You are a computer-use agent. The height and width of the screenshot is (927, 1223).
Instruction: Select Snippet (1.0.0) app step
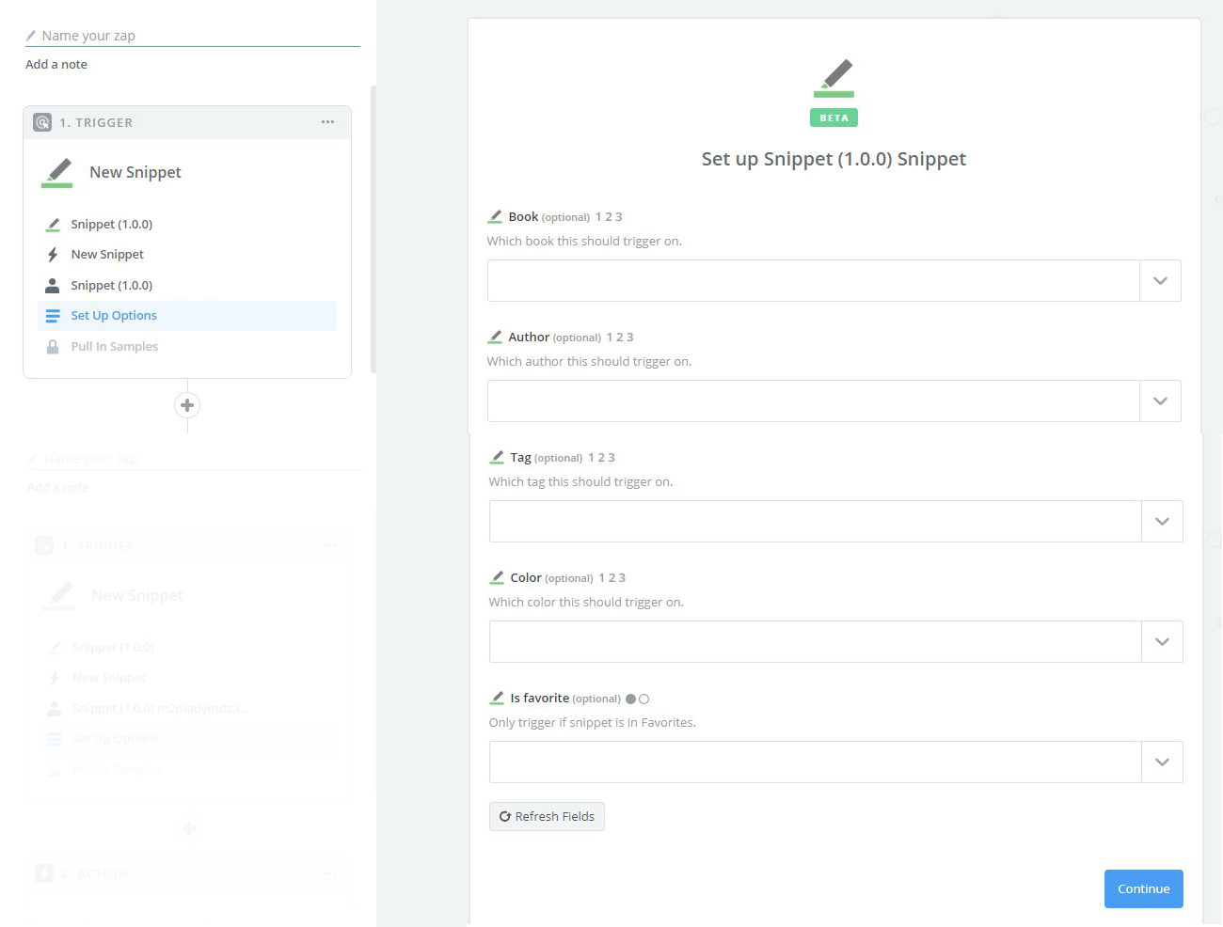[111, 225]
